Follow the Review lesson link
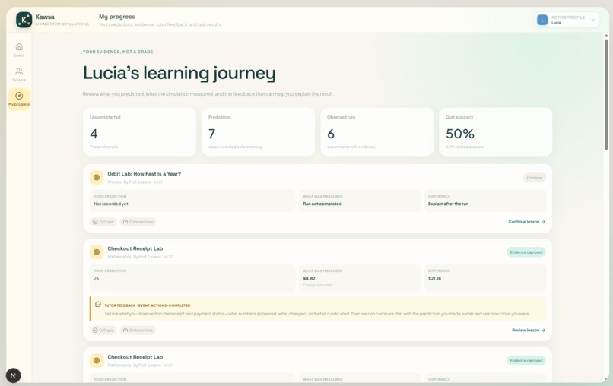The image size is (613, 386). (x=529, y=330)
